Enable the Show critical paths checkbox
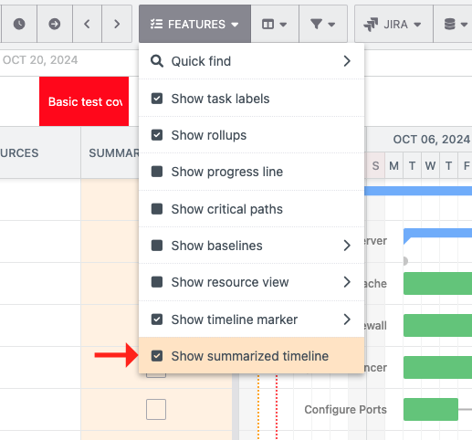 pos(157,209)
